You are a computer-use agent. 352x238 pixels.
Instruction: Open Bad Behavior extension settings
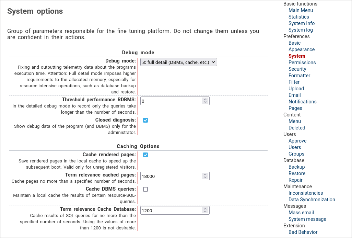coord(303,232)
